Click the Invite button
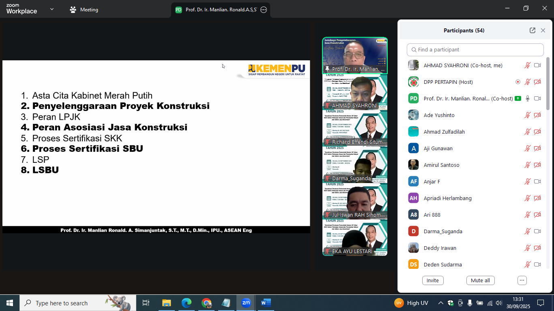 point(433,280)
